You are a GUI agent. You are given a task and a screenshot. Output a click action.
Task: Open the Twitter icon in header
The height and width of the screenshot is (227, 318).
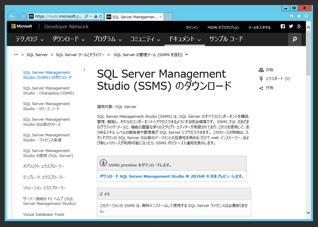point(291,26)
